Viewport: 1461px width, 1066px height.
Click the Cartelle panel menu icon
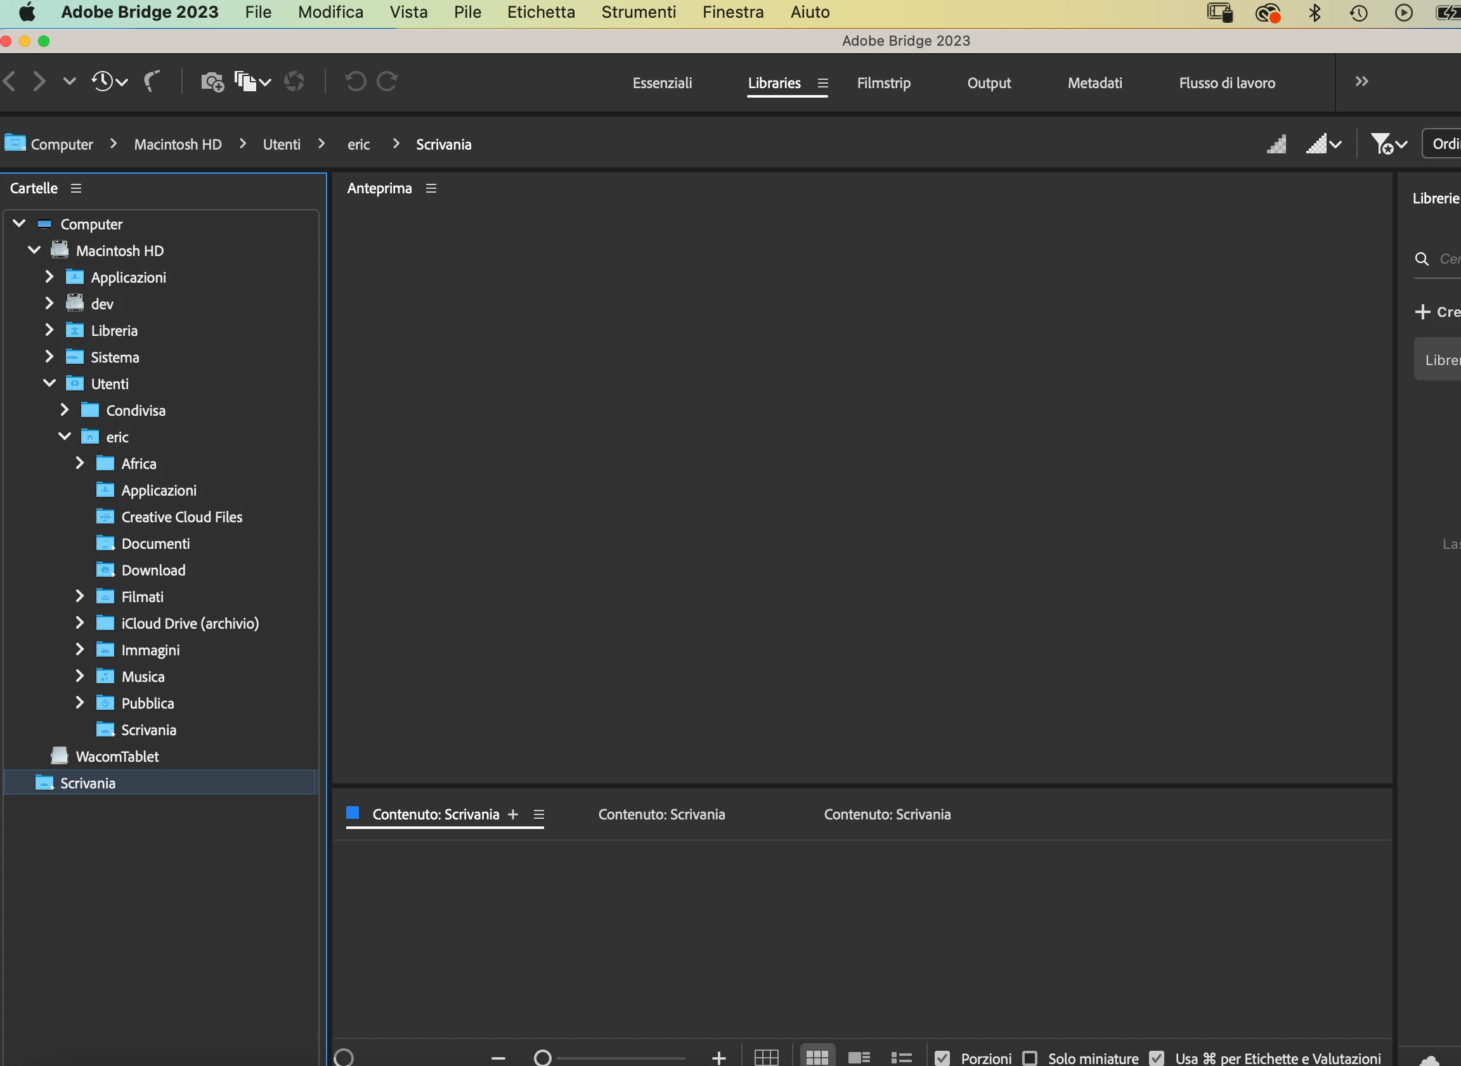(76, 188)
